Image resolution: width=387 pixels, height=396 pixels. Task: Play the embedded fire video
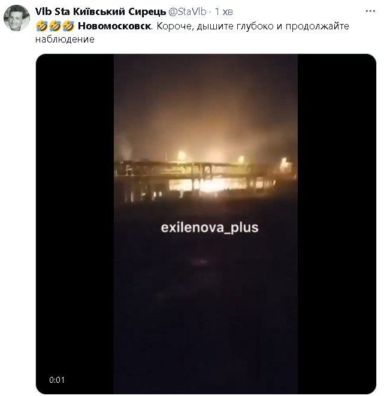tap(206, 223)
